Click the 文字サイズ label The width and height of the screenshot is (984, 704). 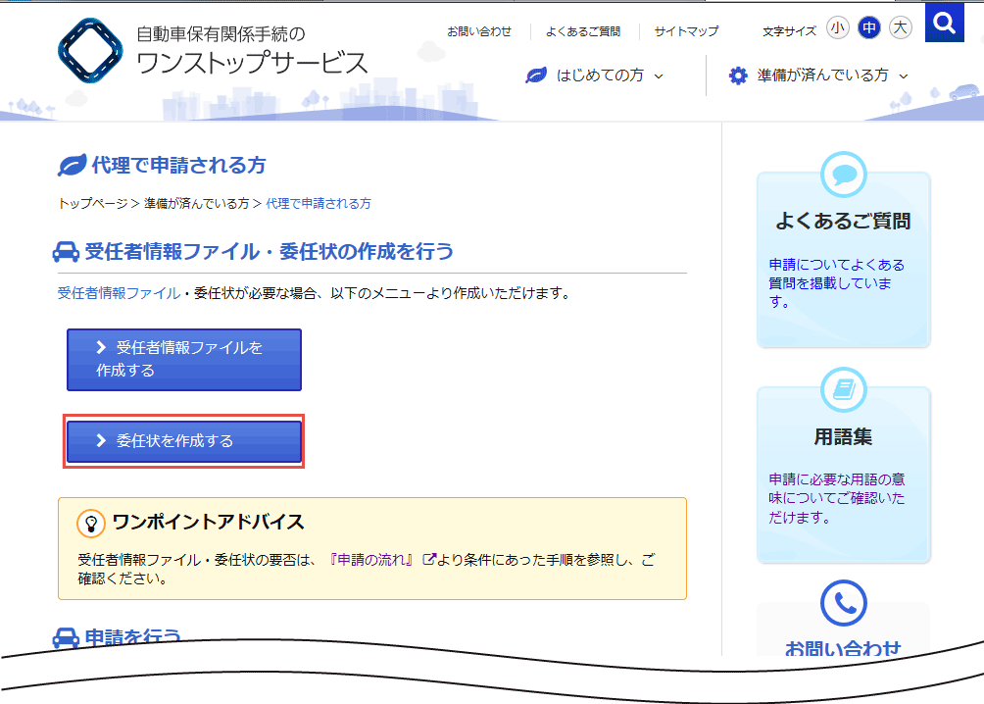(x=789, y=31)
